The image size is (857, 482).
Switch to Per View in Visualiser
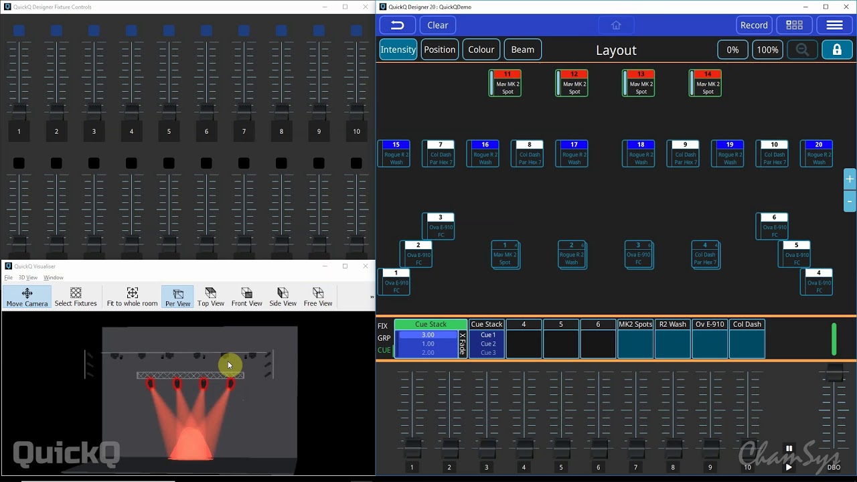pyautogui.click(x=177, y=297)
